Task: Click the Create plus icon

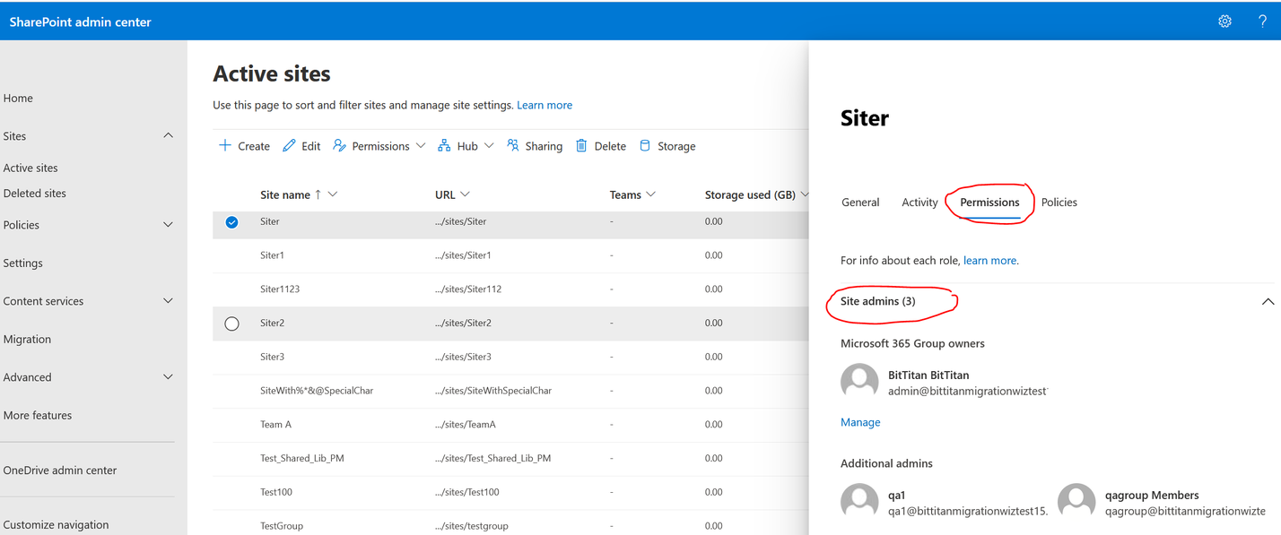Action: [x=225, y=145]
